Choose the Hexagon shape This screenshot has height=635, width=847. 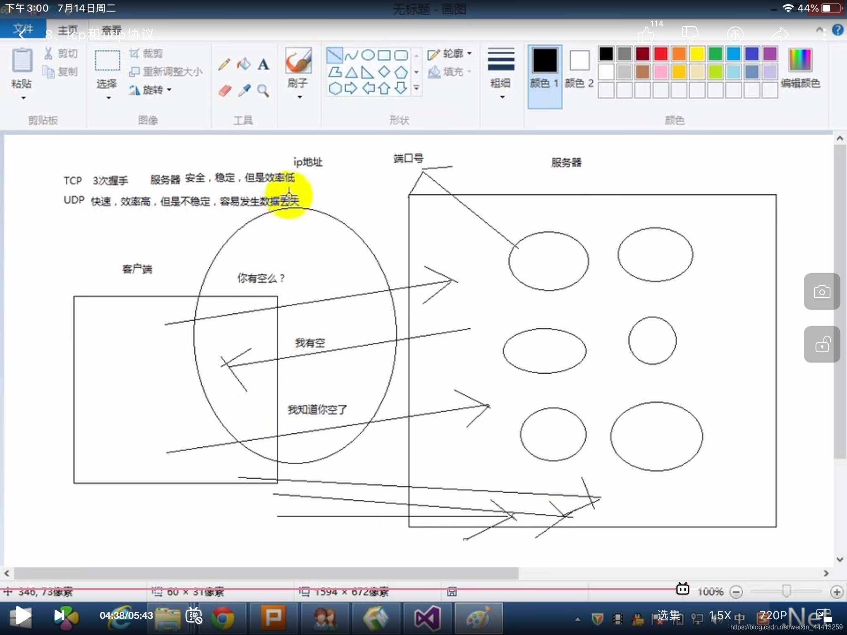335,88
